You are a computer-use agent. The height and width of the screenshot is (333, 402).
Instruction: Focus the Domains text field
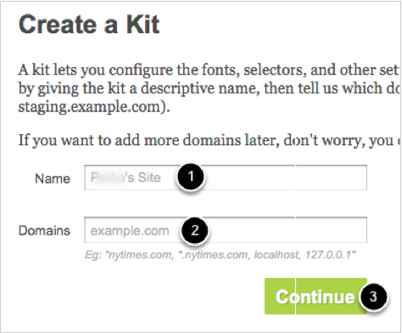226,230
